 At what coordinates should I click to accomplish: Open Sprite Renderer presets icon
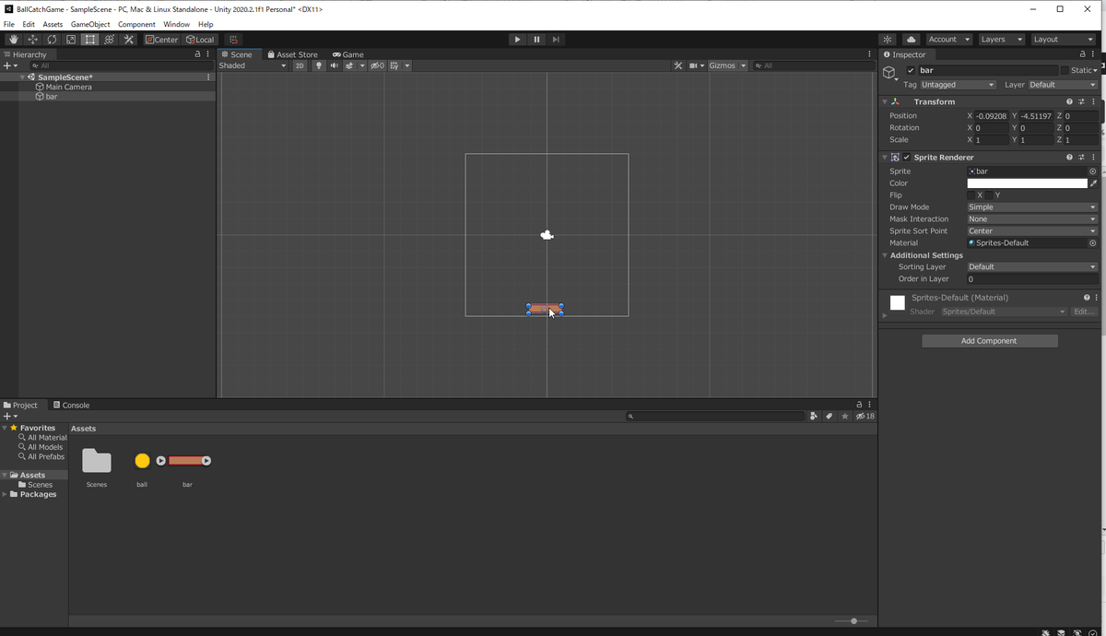1081,158
